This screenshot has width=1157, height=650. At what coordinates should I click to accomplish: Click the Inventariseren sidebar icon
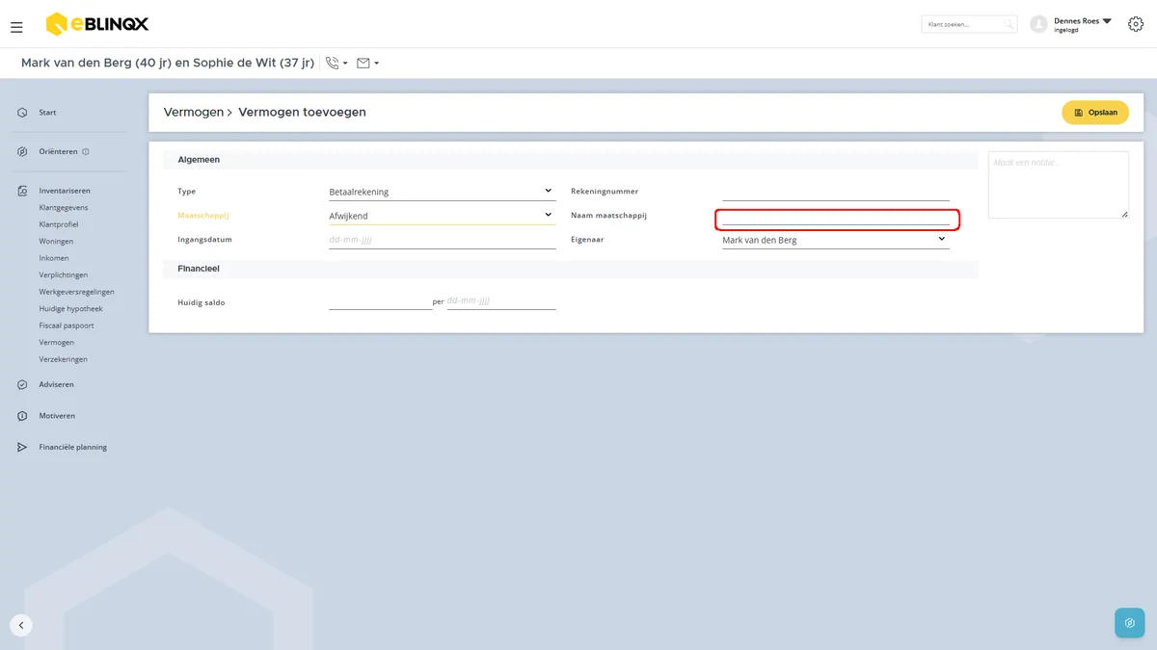tap(22, 191)
